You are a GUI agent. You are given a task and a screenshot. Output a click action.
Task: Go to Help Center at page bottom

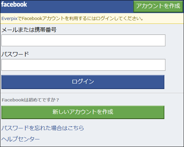tap(21, 139)
